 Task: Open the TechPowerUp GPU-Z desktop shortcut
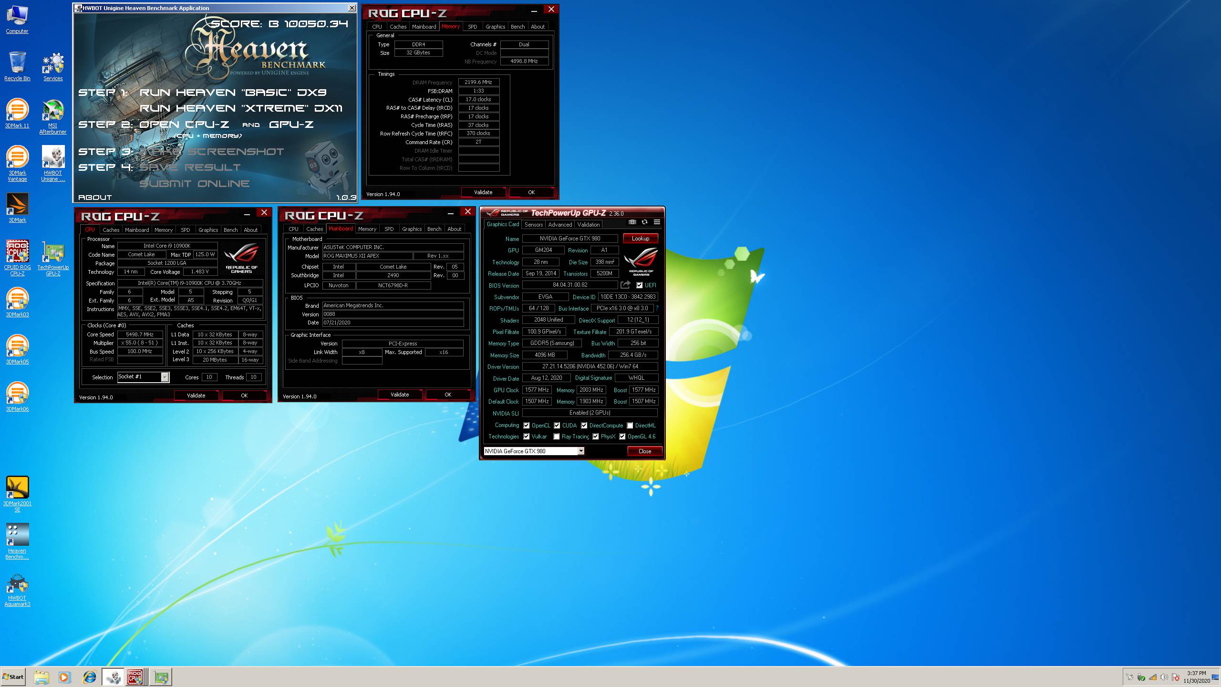[x=53, y=258]
